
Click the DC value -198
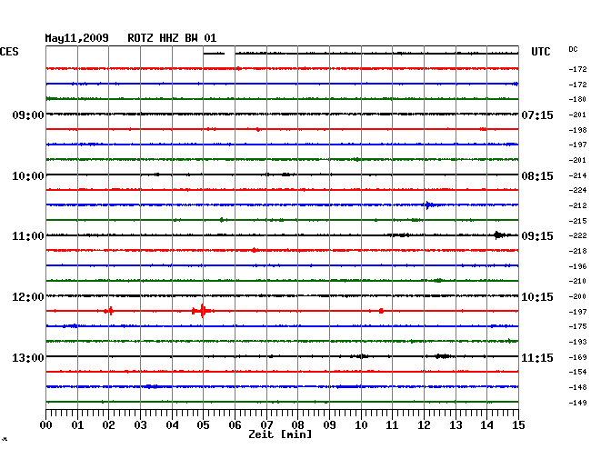[577, 130]
